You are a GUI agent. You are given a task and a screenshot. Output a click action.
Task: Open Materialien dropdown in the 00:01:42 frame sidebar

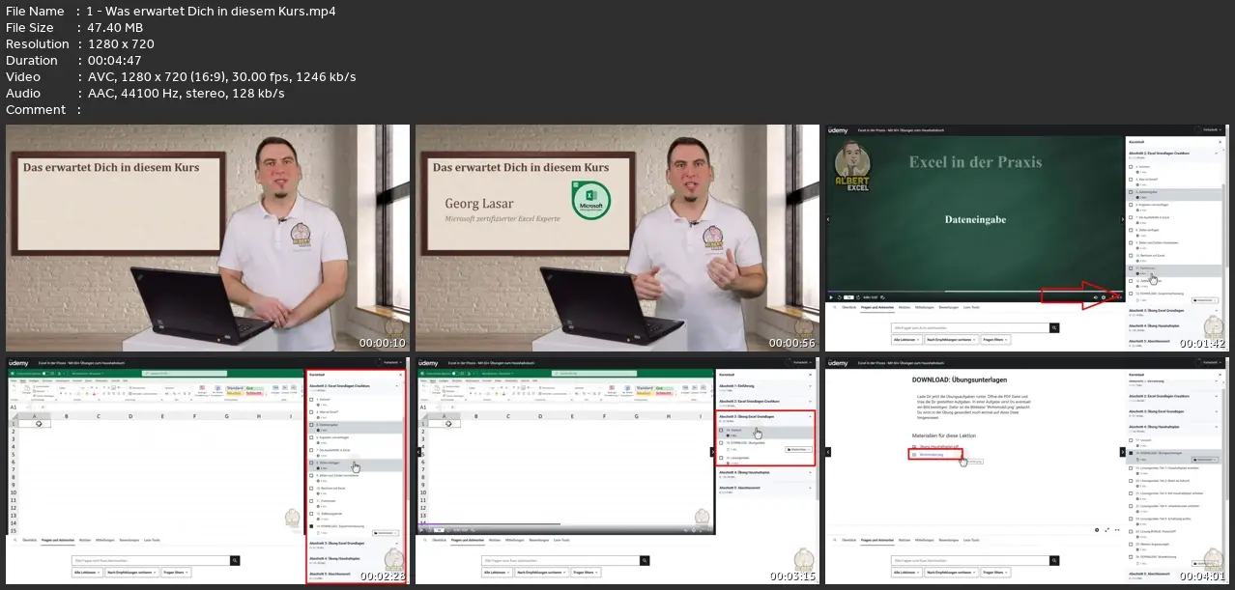click(1205, 300)
